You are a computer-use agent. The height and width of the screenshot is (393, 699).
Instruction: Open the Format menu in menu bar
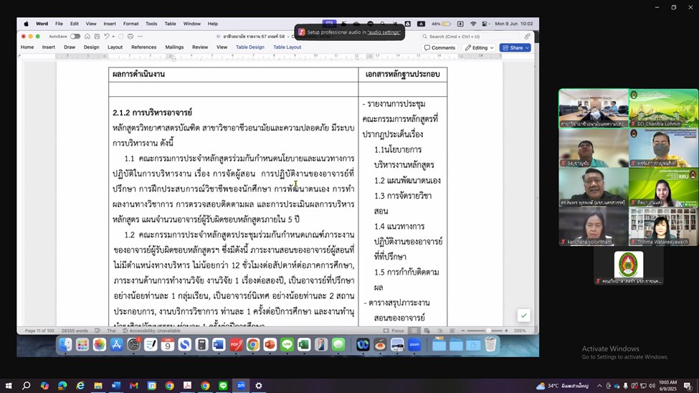click(x=130, y=24)
